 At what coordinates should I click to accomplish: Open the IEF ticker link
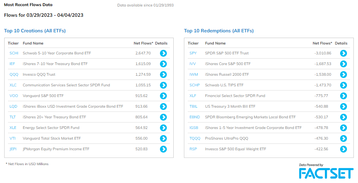click(12, 64)
